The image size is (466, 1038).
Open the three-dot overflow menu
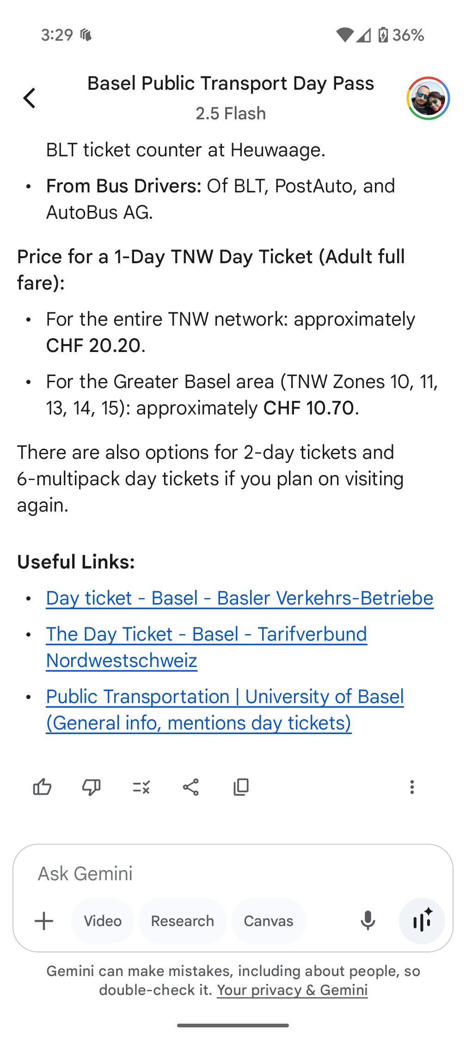coord(412,787)
